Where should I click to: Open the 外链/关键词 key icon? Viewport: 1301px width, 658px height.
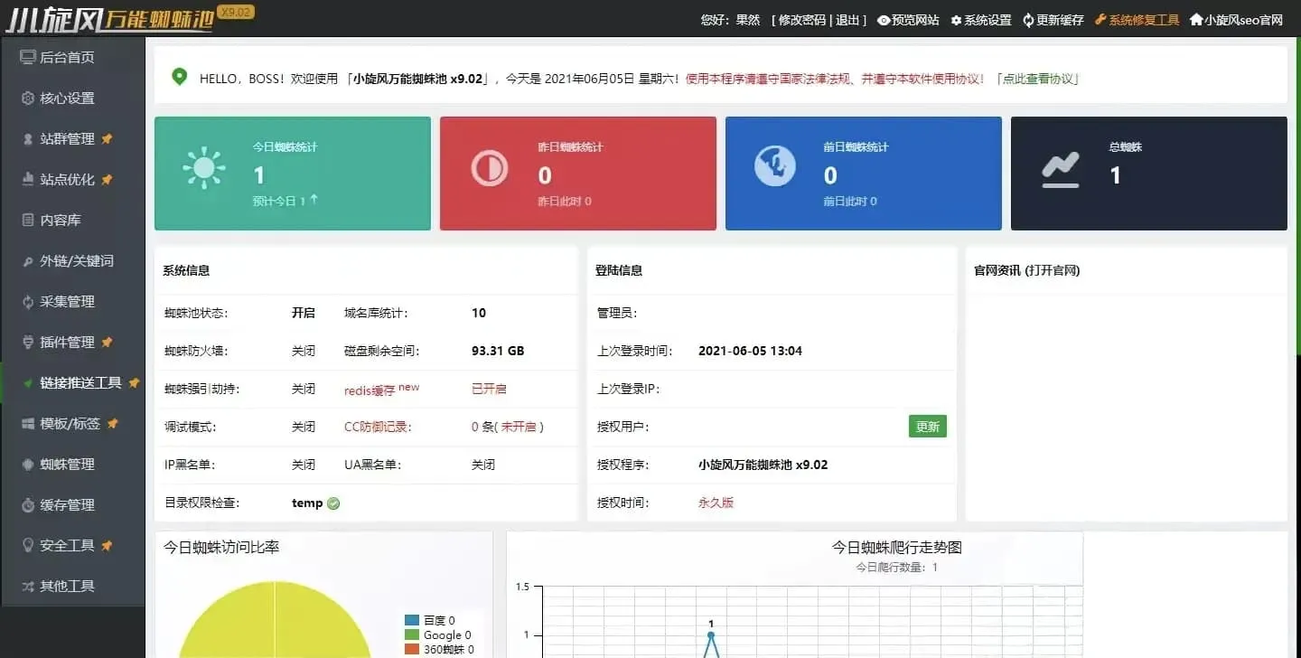pyautogui.click(x=28, y=260)
